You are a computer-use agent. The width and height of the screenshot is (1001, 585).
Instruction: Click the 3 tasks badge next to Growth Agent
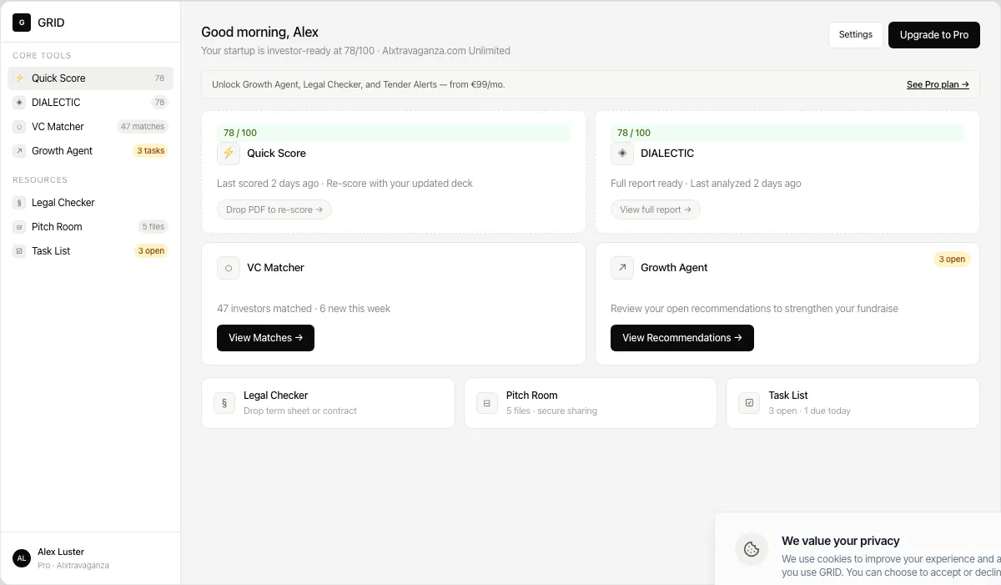pos(150,150)
